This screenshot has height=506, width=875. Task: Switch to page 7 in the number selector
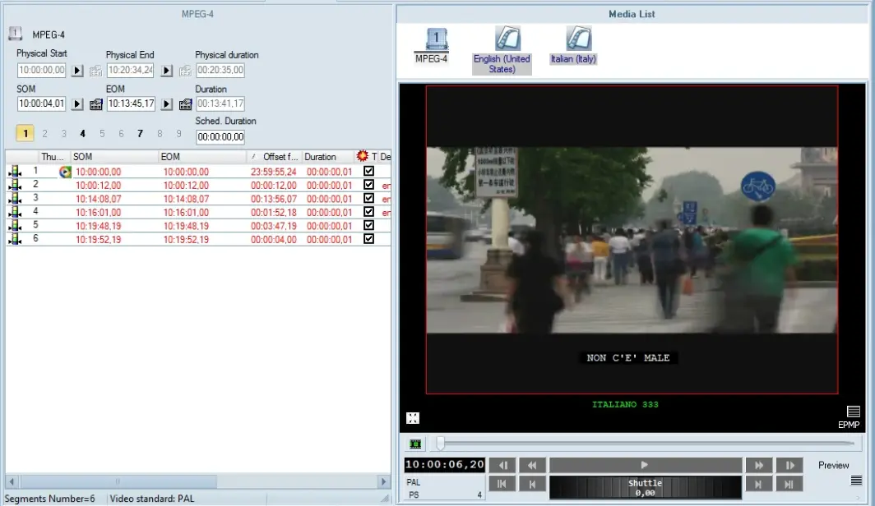point(140,134)
